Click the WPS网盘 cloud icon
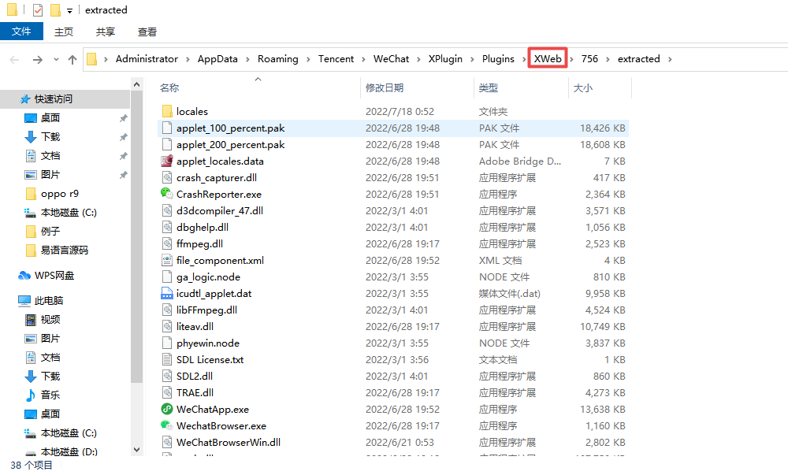 pos(24,276)
